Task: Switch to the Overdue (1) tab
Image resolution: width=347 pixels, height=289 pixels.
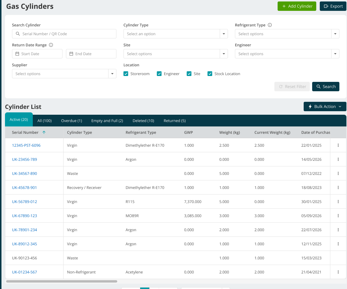Action: pos(71,121)
